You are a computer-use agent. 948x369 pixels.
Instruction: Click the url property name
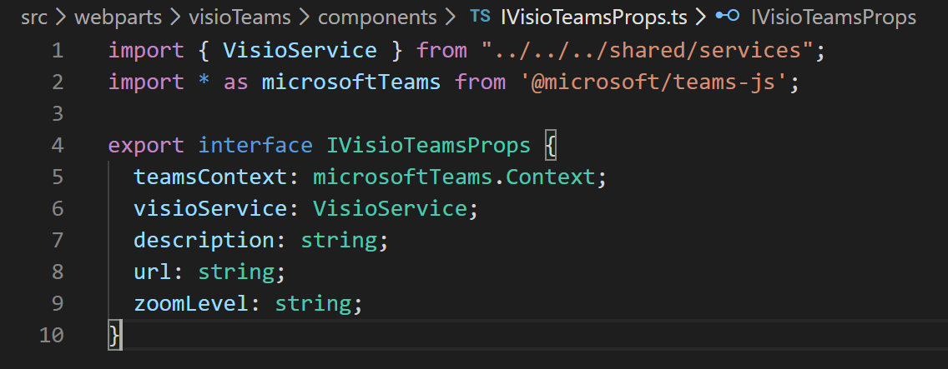click(x=153, y=272)
